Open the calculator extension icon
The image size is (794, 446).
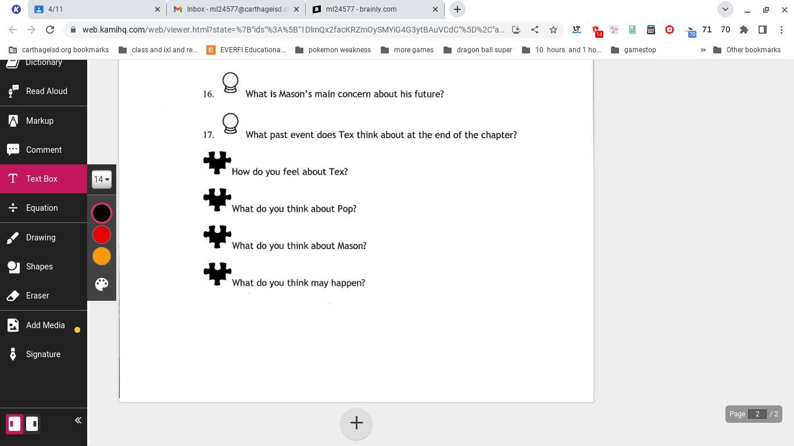[651, 30]
